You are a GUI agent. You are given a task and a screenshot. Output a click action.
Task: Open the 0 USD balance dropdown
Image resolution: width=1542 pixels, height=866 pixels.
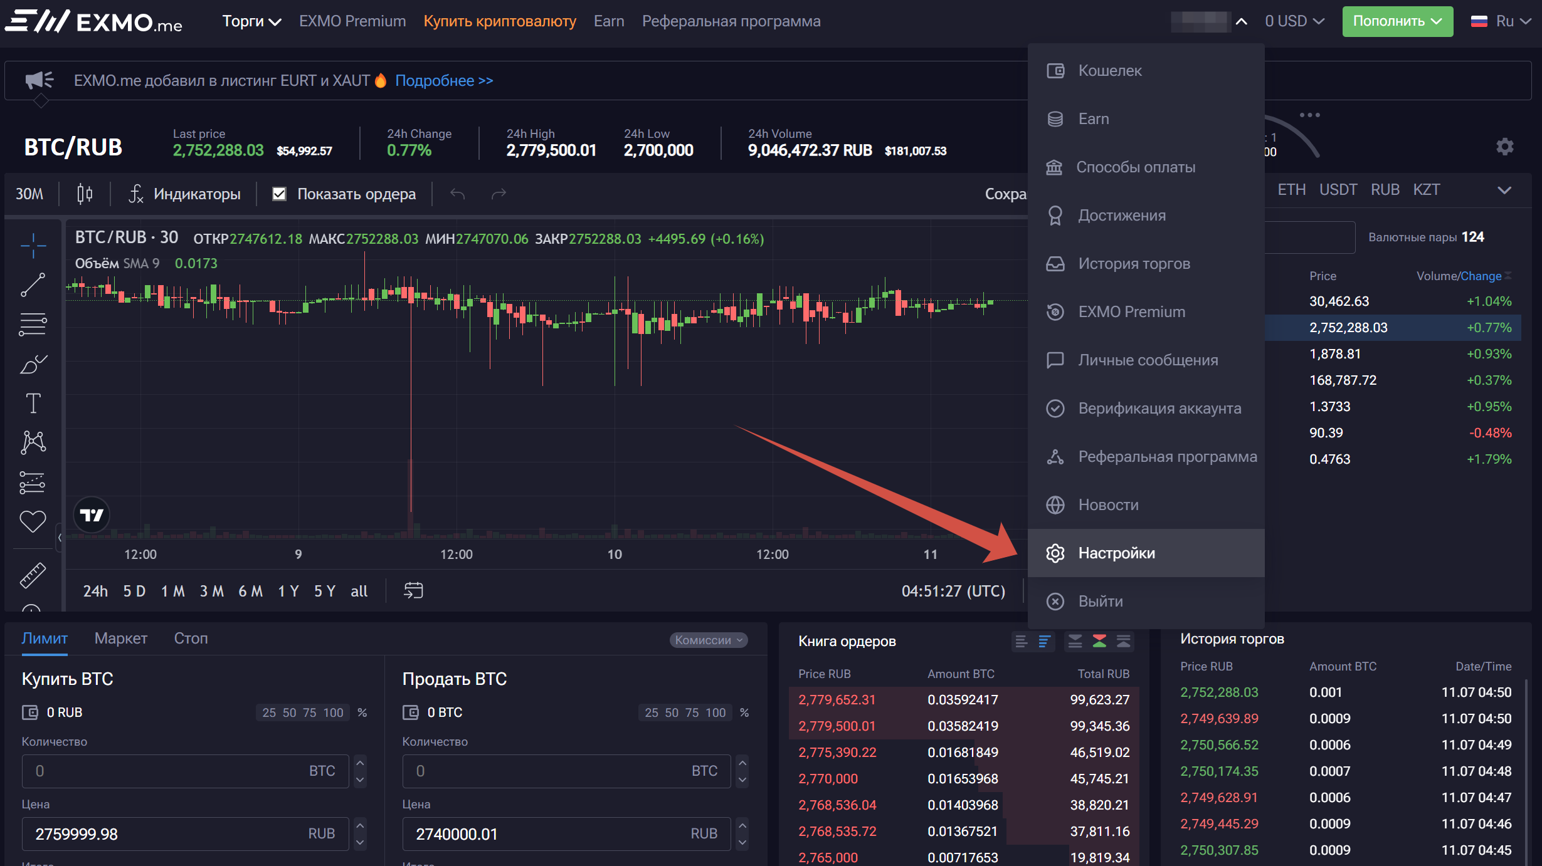pyautogui.click(x=1294, y=21)
